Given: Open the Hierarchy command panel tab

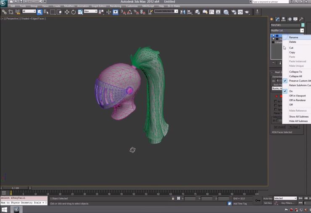Looking at the screenshot, I should 284,19.
